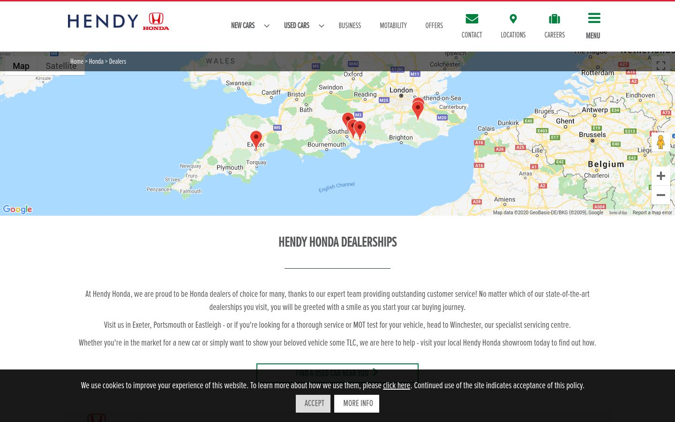
Task: Click the Hendy Honda Dealerships heading
Action: (x=337, y=242)
